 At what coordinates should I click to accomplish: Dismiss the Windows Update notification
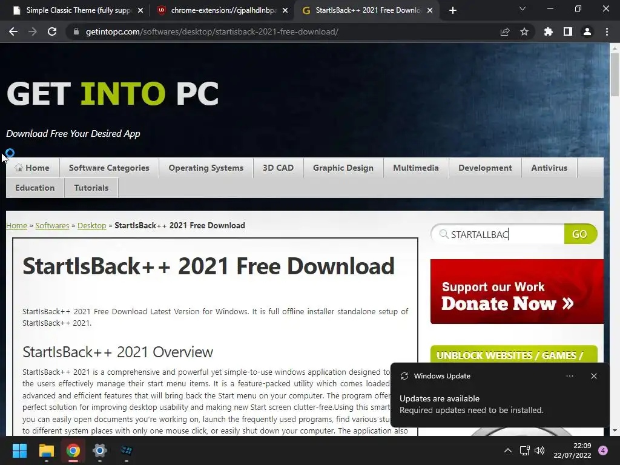tap(594, 376)
